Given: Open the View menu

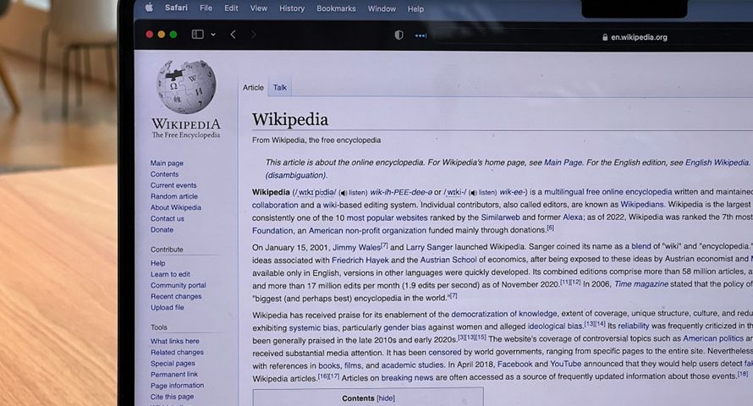Looking at the screenshot, I should (x=259, y=8).
